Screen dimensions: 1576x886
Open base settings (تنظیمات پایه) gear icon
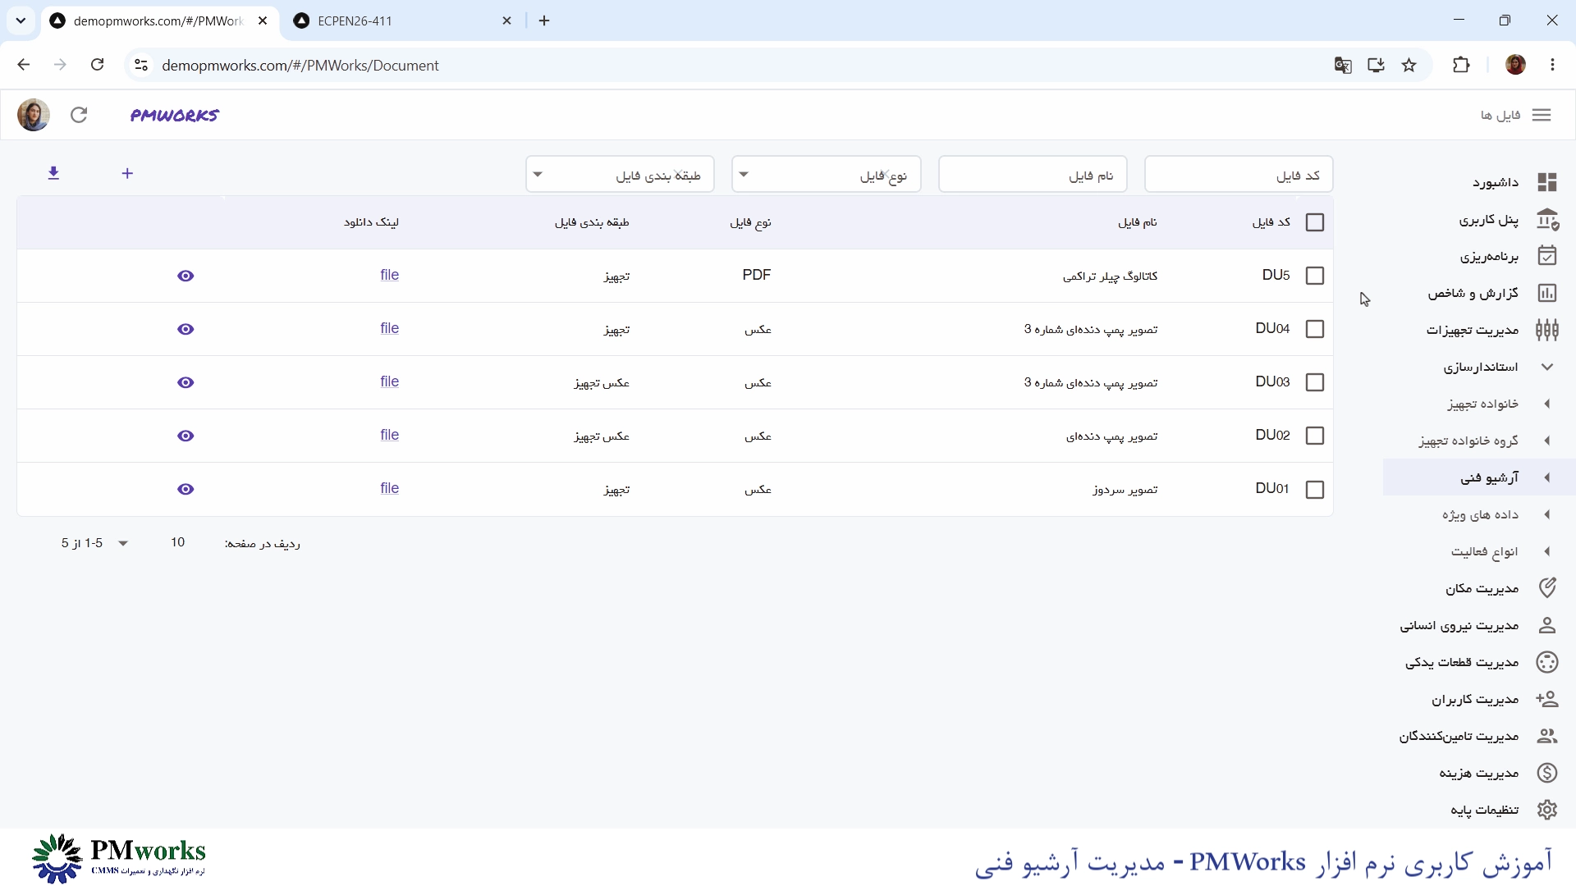point(1547,810)
